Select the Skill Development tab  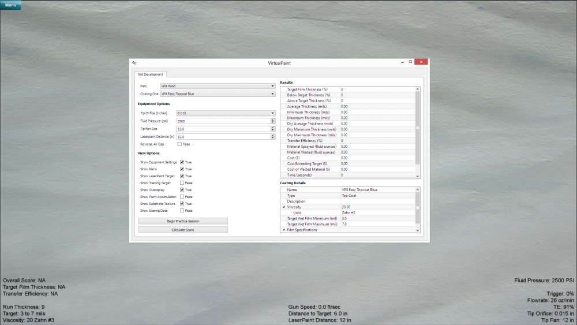pos(151,74)
